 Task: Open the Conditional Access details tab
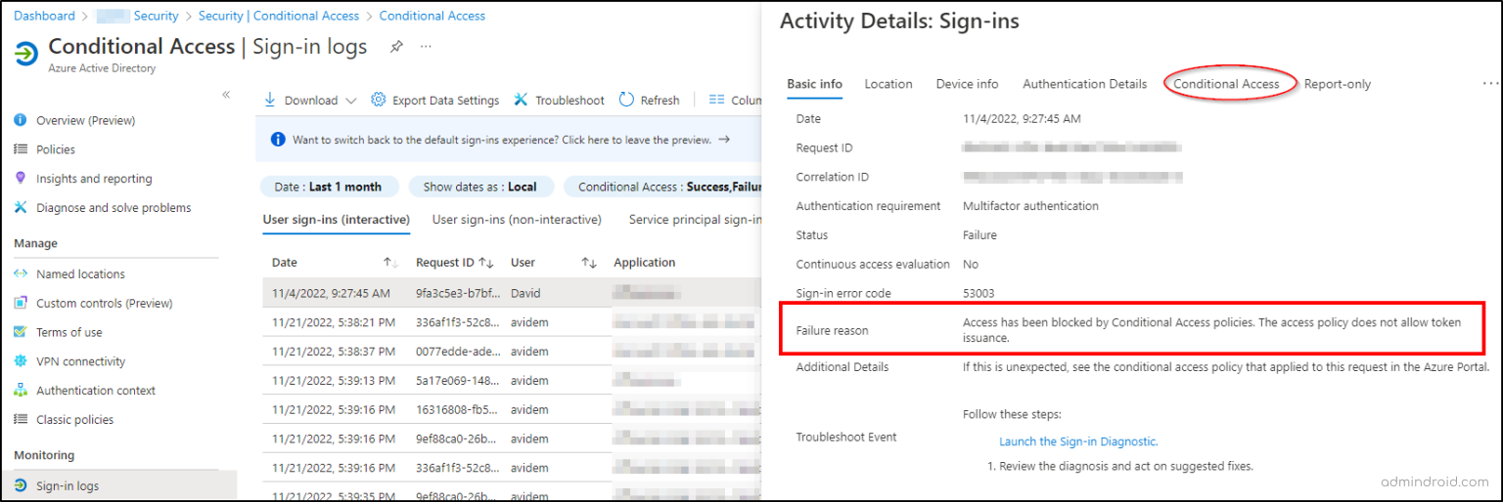[1226, 84]
